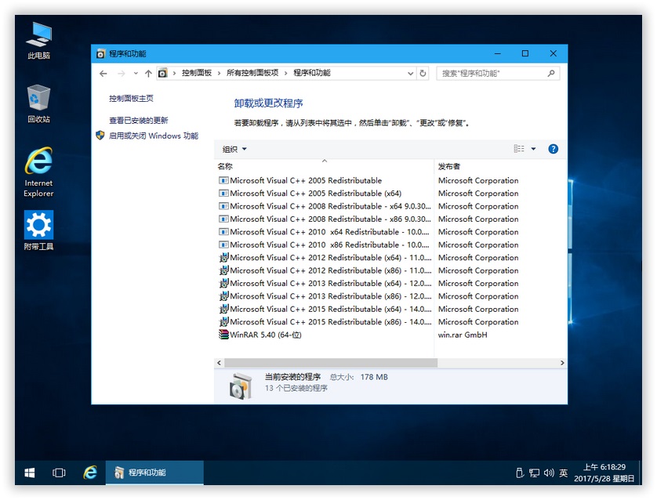Expand the first breadcrumb chevron
657x500 pixels.
click(x=174, y=74)
